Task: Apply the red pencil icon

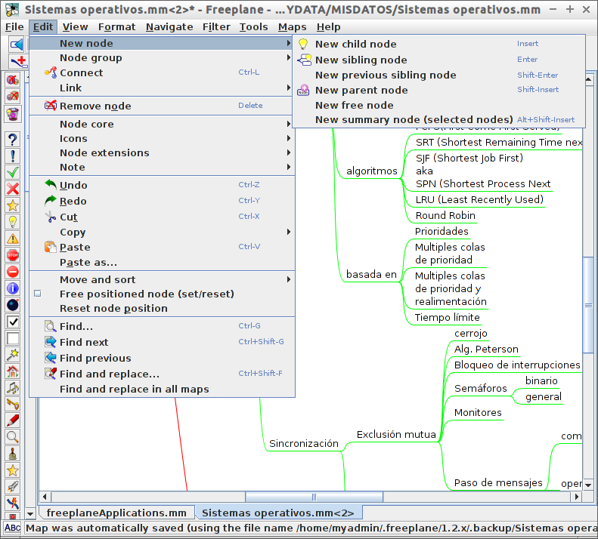Action: coord(13,420)
